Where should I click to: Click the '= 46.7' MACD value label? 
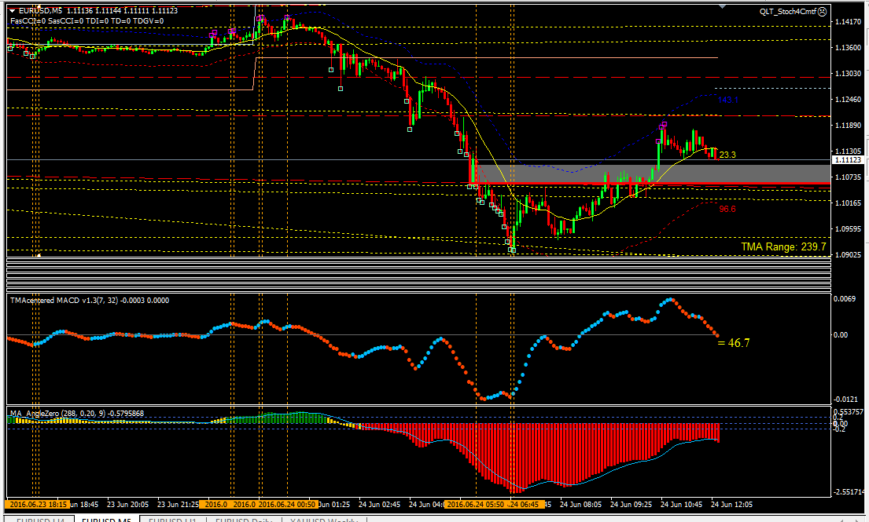(733, 343)
